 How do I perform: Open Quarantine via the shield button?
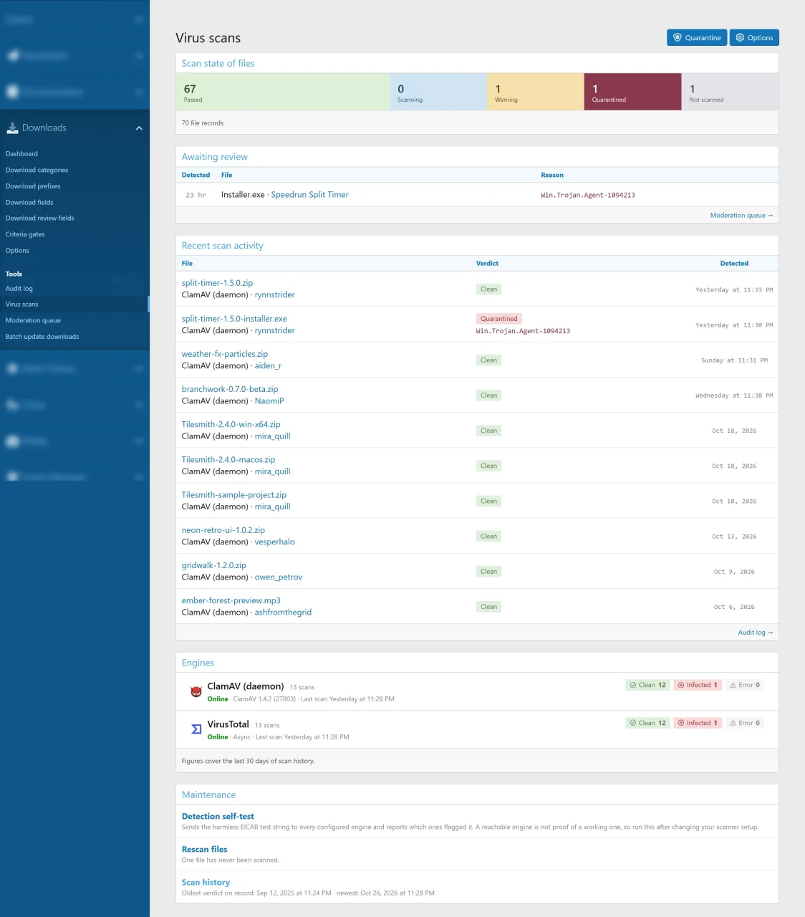tap(697, 38)
